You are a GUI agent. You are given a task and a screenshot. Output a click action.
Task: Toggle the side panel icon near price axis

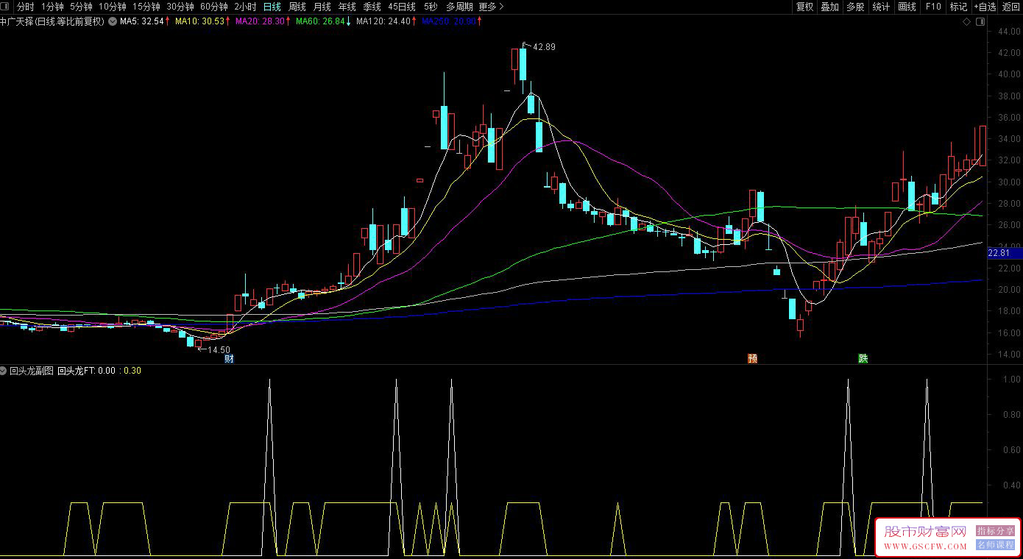pyautogui.click(x=979, y=22)
